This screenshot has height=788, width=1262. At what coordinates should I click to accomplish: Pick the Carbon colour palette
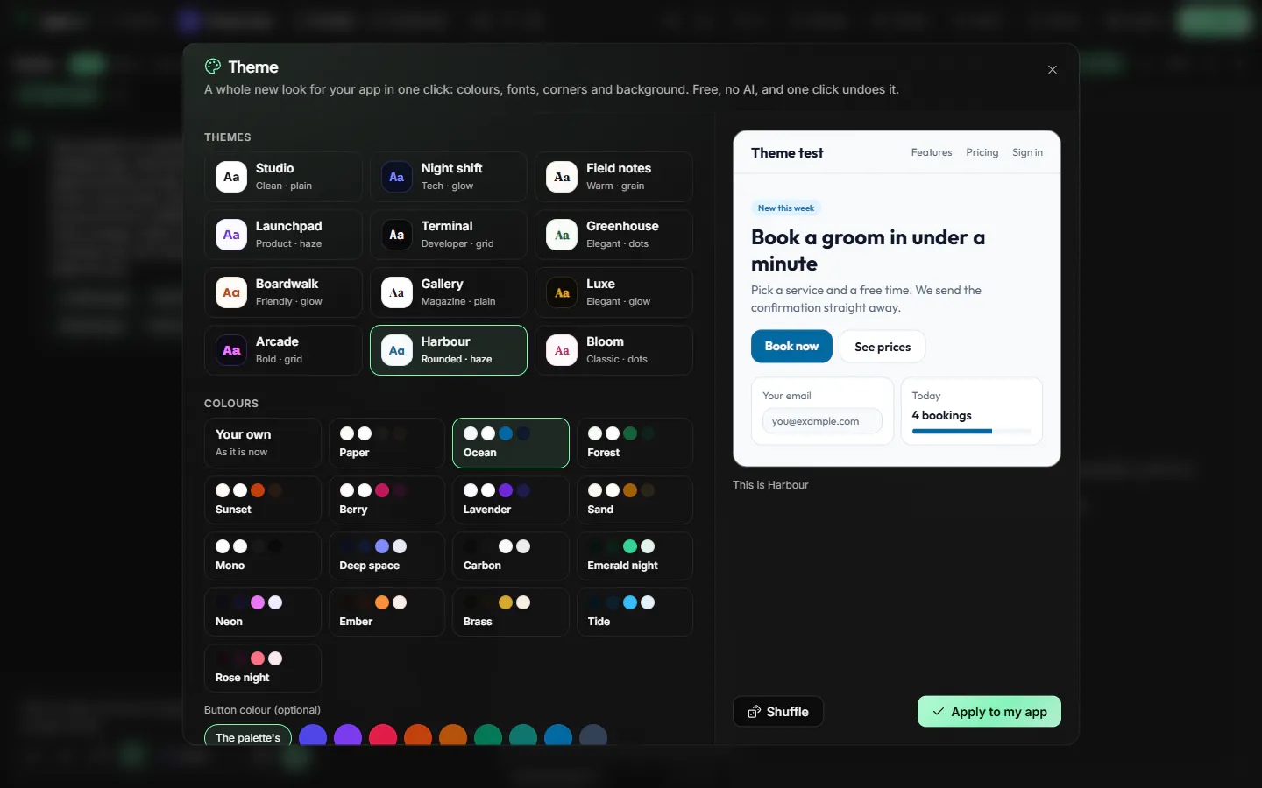pyautogui.click(x=511, y=556)
